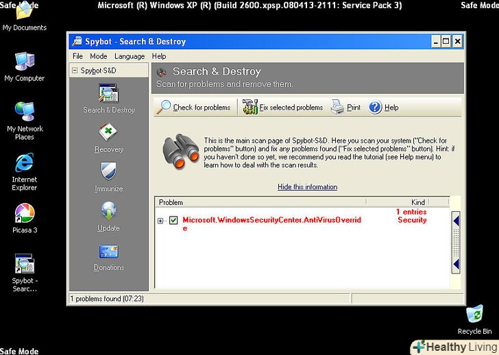
Task: Click the lower blue arrow on results side panel
Action: pos(457,265)
